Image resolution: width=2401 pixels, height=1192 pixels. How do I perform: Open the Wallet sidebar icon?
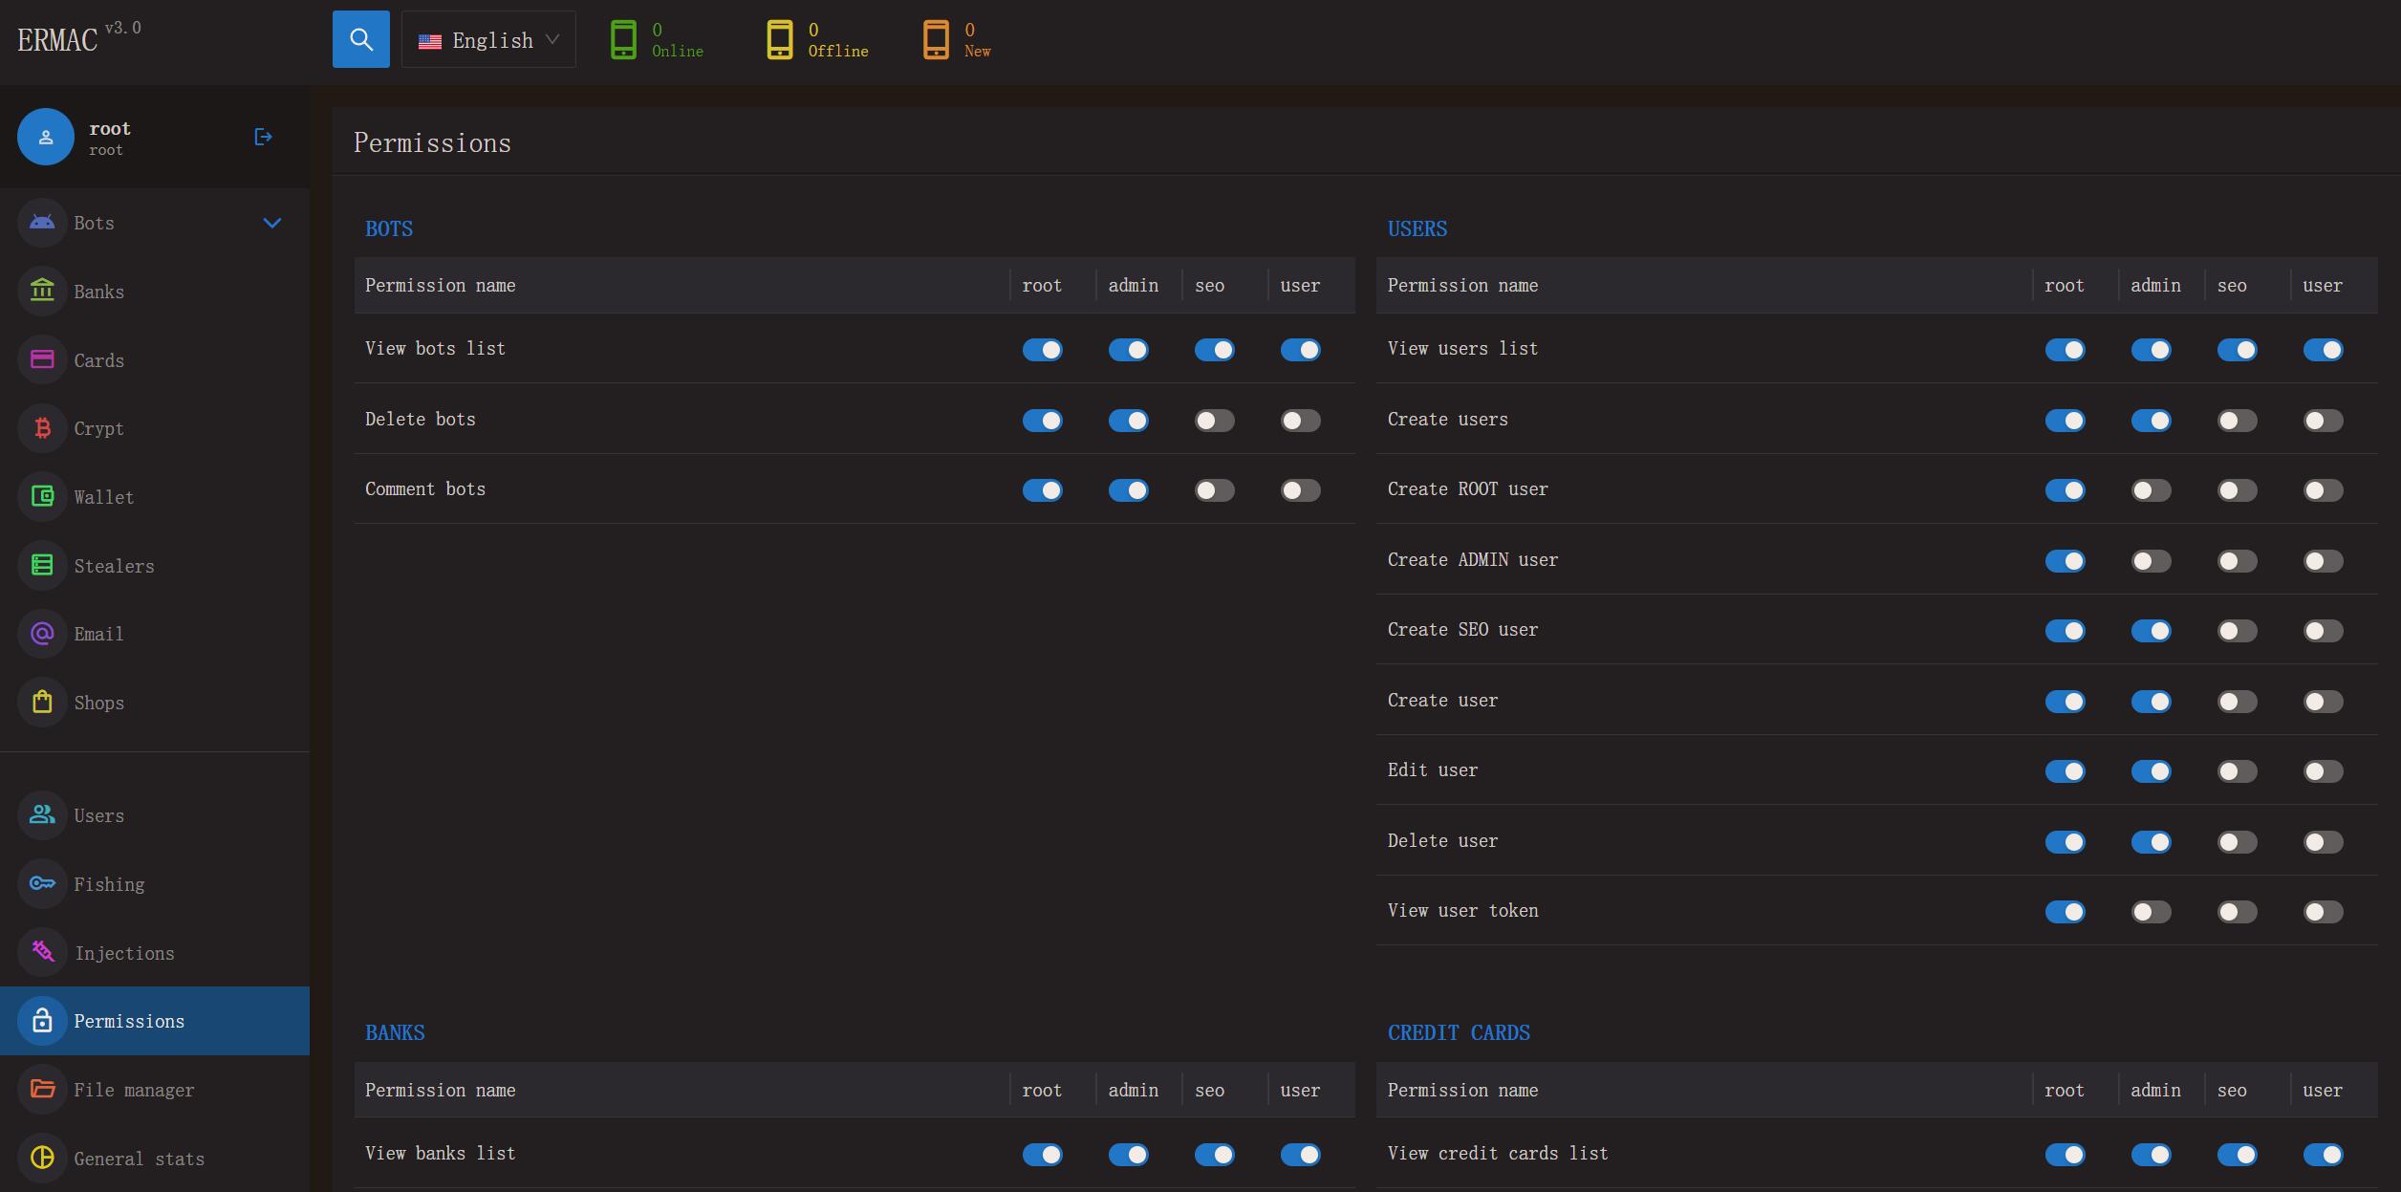click(42, 497)
